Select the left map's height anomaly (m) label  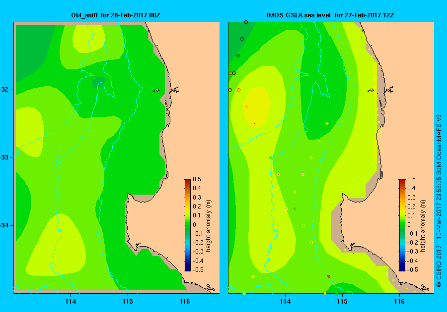(x=209, y=226)
